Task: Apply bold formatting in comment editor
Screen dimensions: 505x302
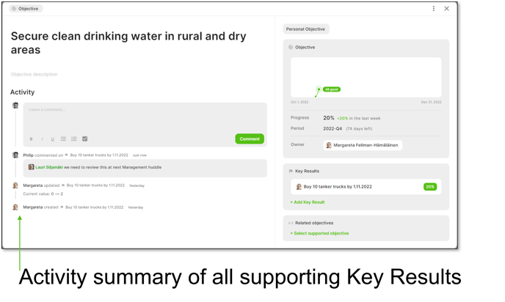Action: click(x=32, y=139)
